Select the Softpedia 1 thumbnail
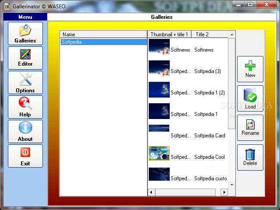 159,111
